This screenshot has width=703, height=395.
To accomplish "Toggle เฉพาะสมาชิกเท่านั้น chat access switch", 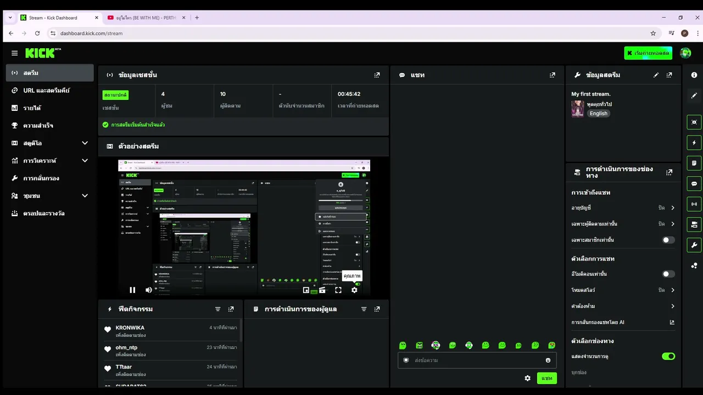I will pos(668,240).
